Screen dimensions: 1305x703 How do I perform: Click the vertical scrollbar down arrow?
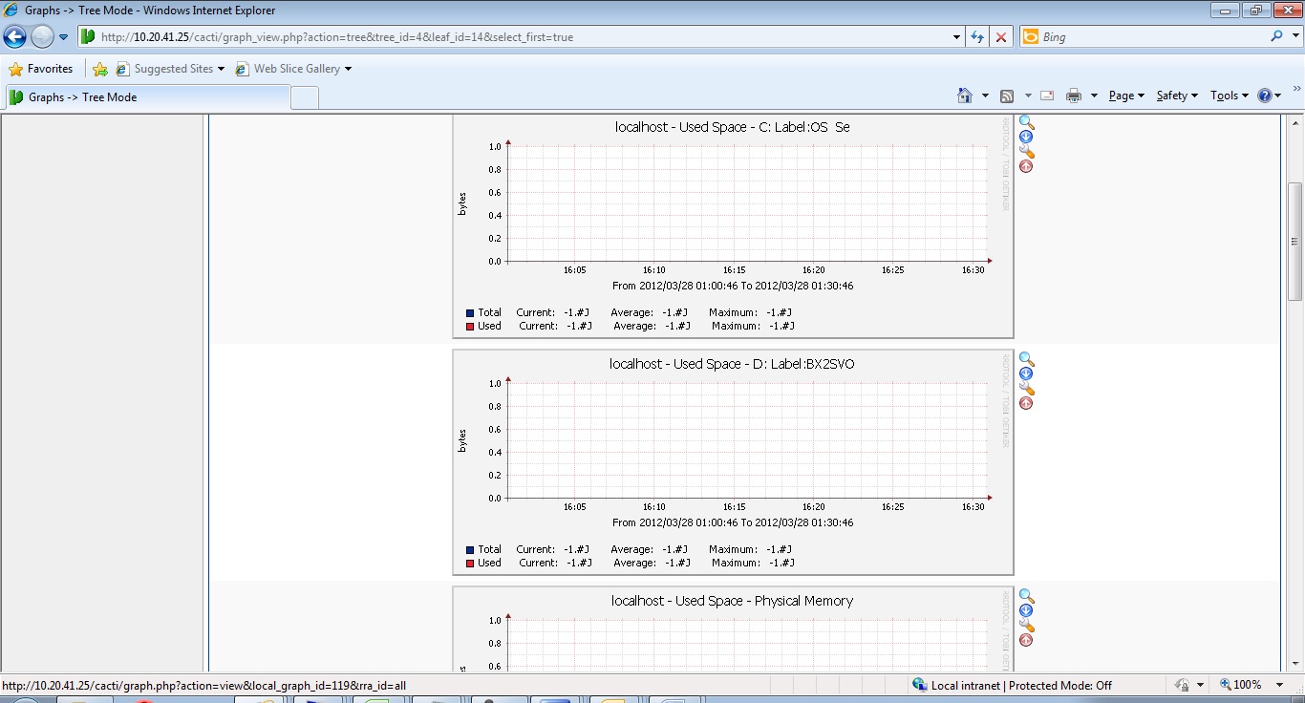click(1295, 663)
